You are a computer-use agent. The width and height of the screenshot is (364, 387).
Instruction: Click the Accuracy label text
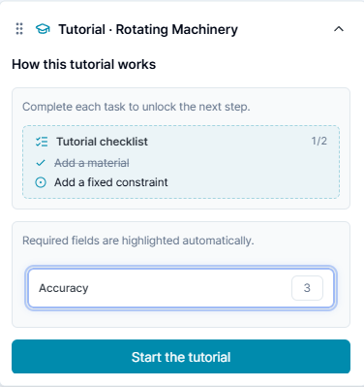pyautogui.click(x=64, y=288)
